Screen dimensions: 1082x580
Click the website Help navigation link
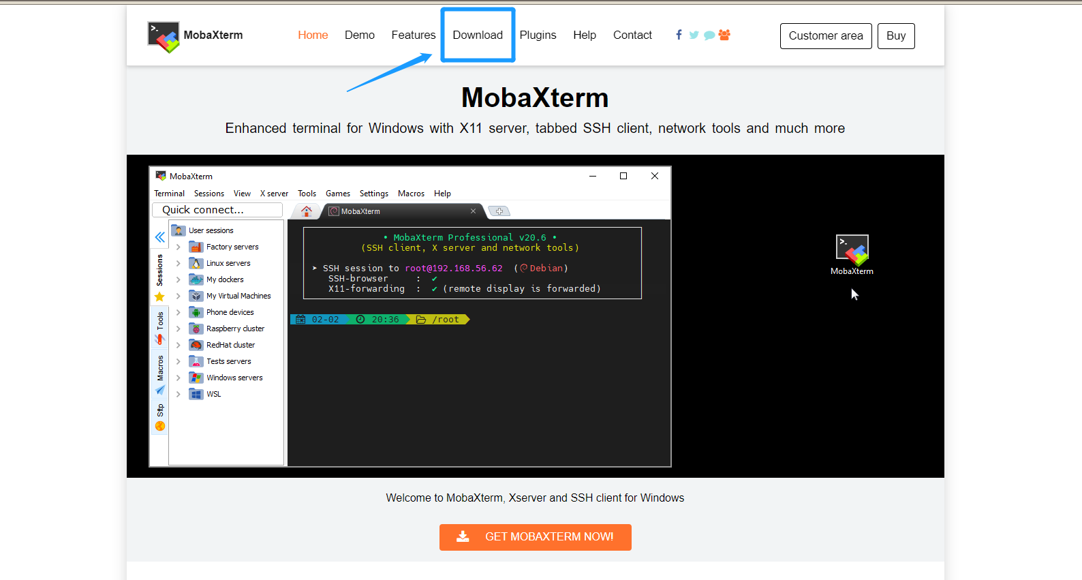585,35
